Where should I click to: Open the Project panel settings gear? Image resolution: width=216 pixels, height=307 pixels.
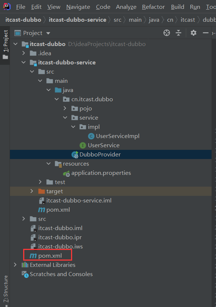click(193, 33)
